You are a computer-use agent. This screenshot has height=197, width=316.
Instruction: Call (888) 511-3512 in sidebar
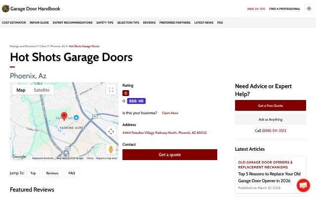coord(274,131)
